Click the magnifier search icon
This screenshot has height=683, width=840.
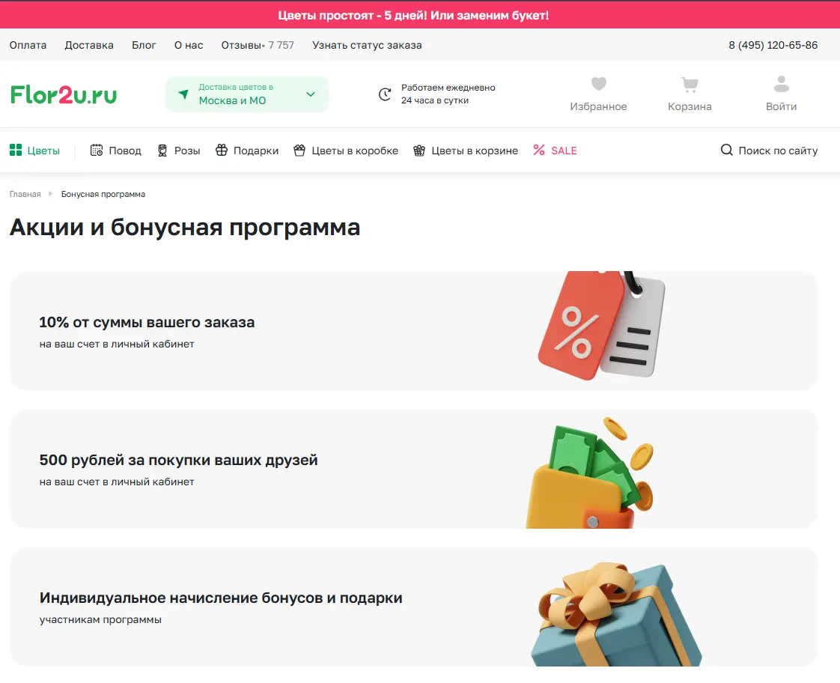click(x=726, y=150)
